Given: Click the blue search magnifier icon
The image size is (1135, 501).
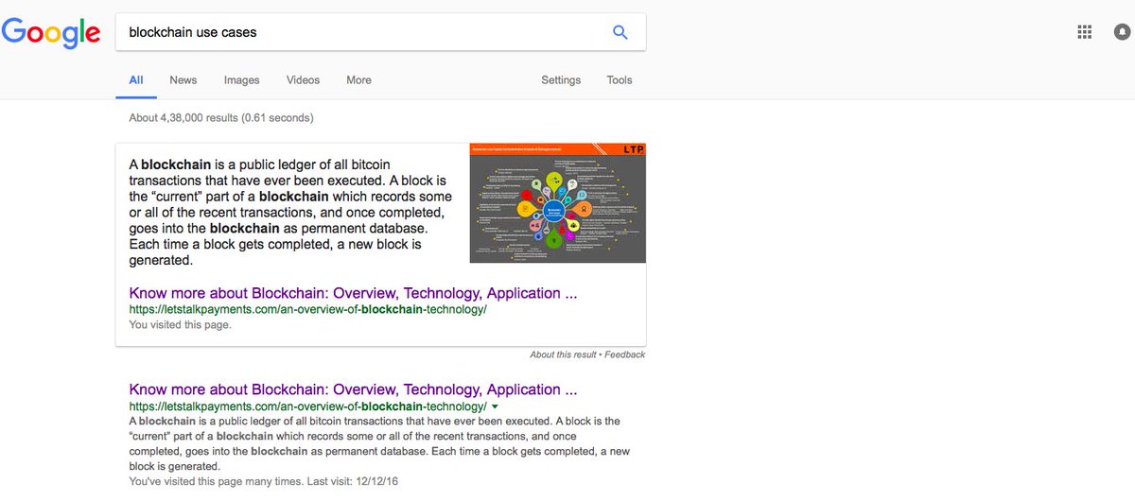Looking at the screenshot, I should coord(620,32).
